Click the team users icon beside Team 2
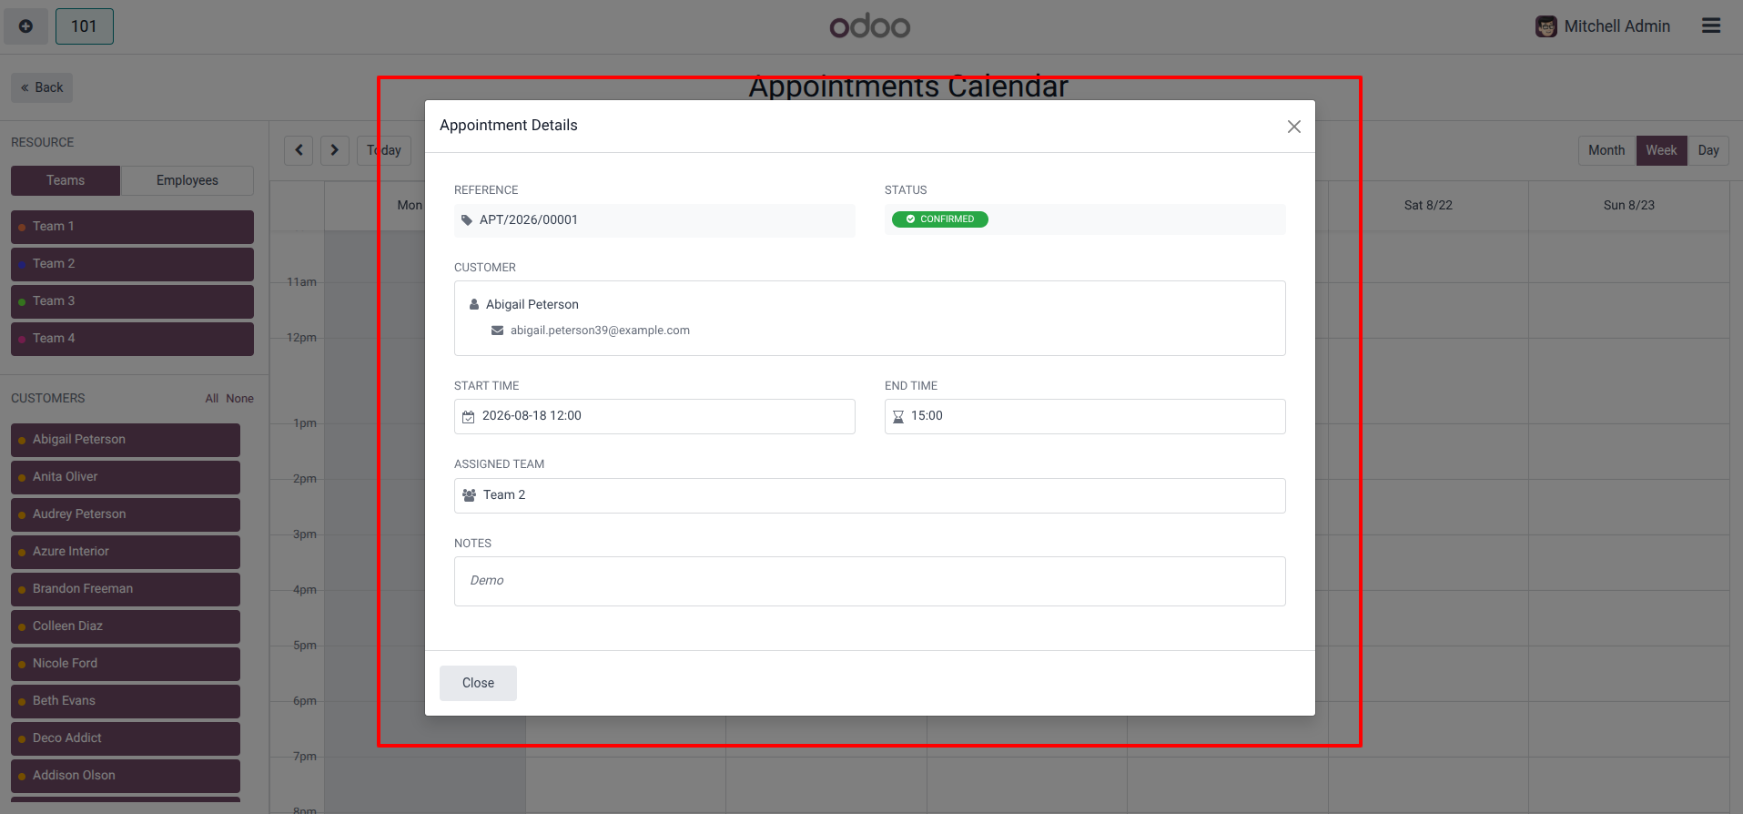Viewport: 1743px width, 814px height. click(x=470, y=495)
